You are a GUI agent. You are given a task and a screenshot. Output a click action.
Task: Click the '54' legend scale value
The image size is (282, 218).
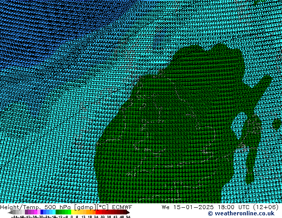128,217
